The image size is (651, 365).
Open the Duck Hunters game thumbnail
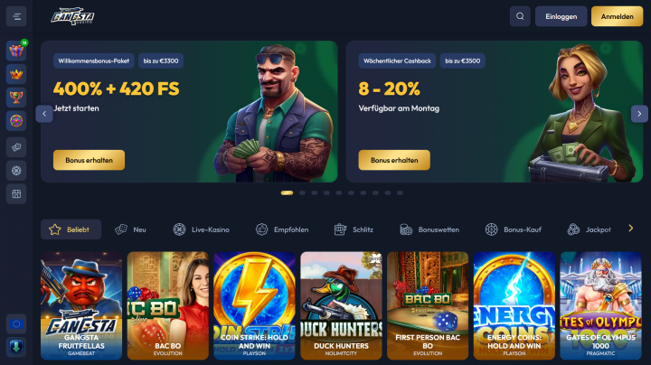[x=341, y=305]
